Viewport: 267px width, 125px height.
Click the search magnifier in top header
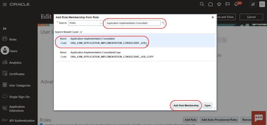point(202,4)
